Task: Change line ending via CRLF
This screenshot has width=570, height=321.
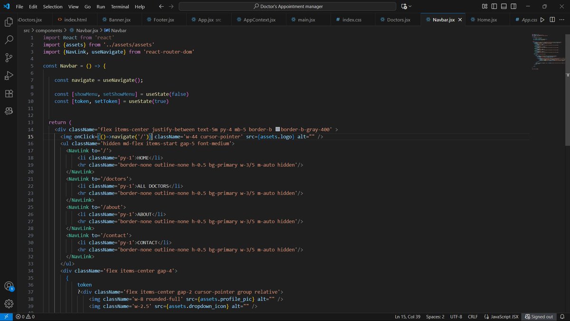Action: pyautogui.click(x=473, y=317)
